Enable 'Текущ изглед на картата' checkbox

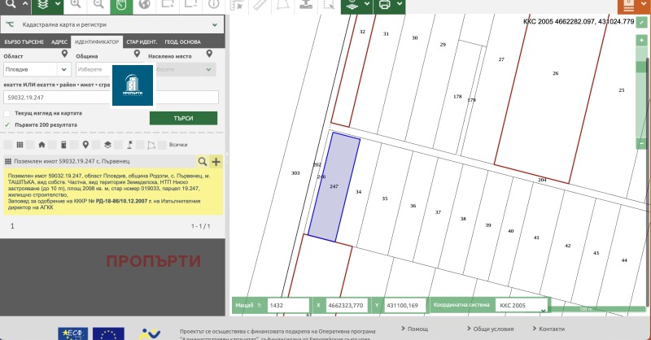pyautogui.click(x=8, y=113)
